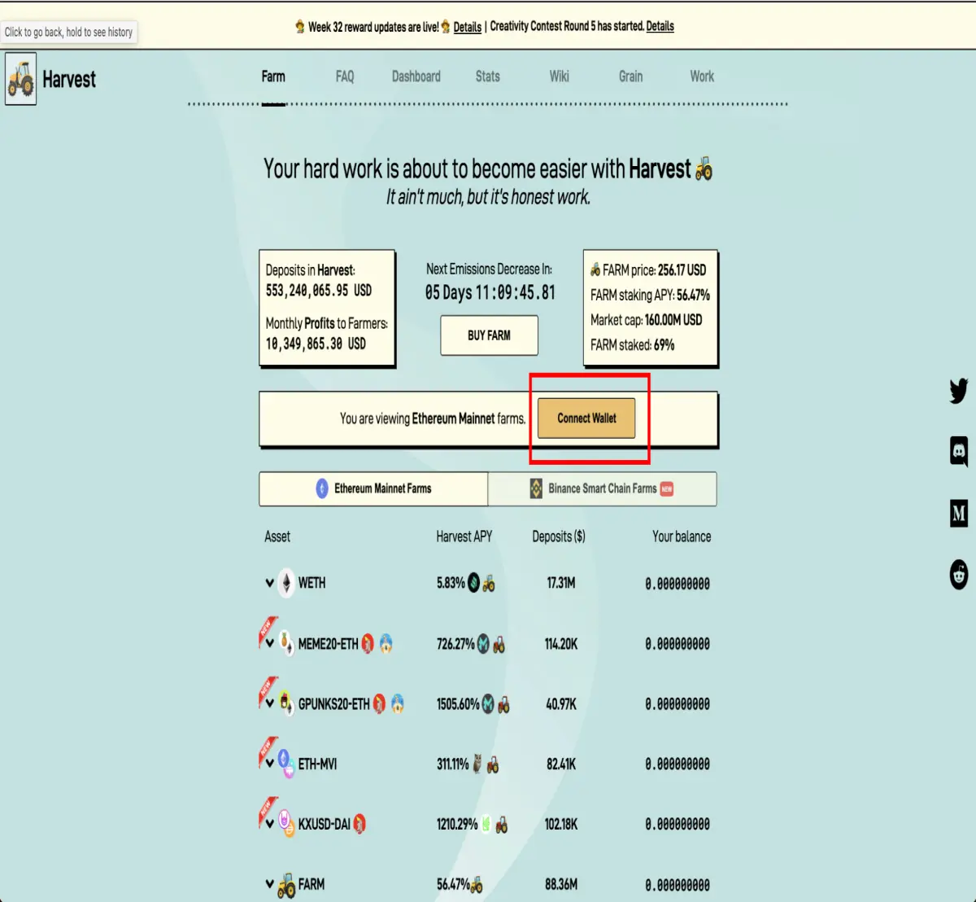Click the tractor icon beside WETH APY

489,584
